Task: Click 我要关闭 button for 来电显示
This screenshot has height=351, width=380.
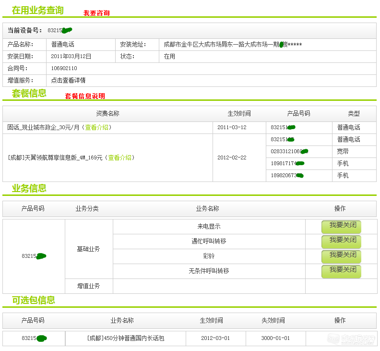Action: [341, 227]
